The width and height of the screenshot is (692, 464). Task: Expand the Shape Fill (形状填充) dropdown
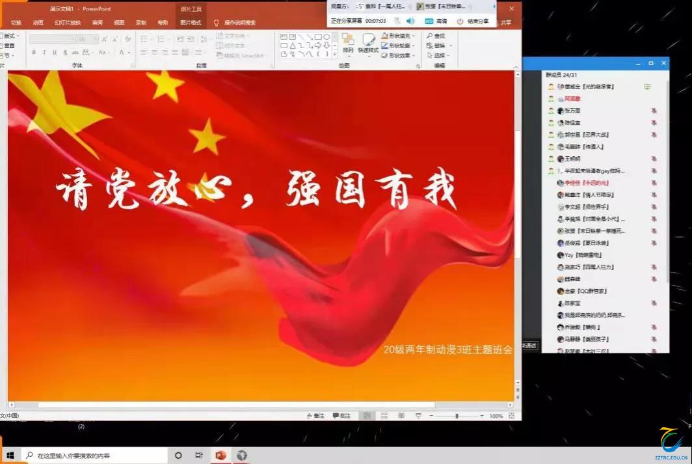[398, 36]
